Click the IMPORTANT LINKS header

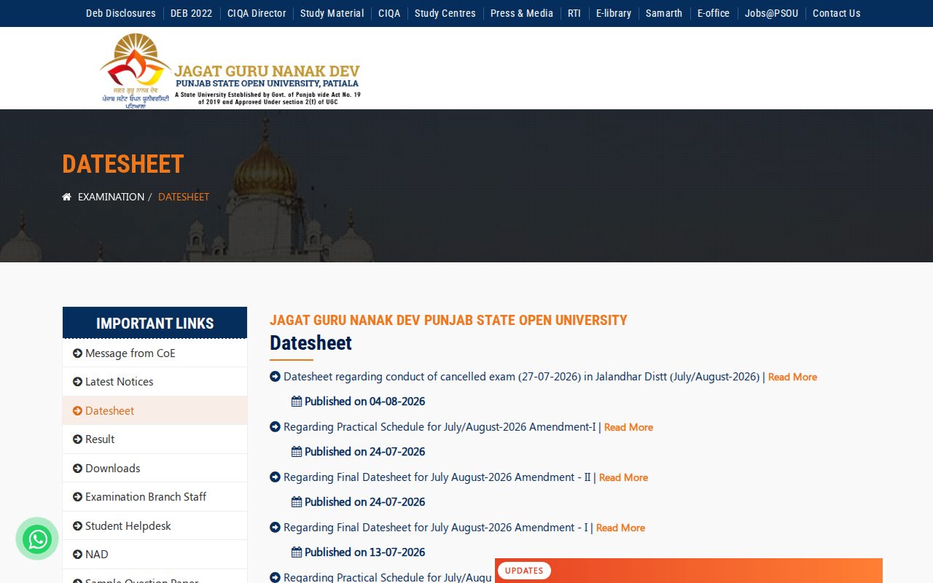[x=155, y=323]
